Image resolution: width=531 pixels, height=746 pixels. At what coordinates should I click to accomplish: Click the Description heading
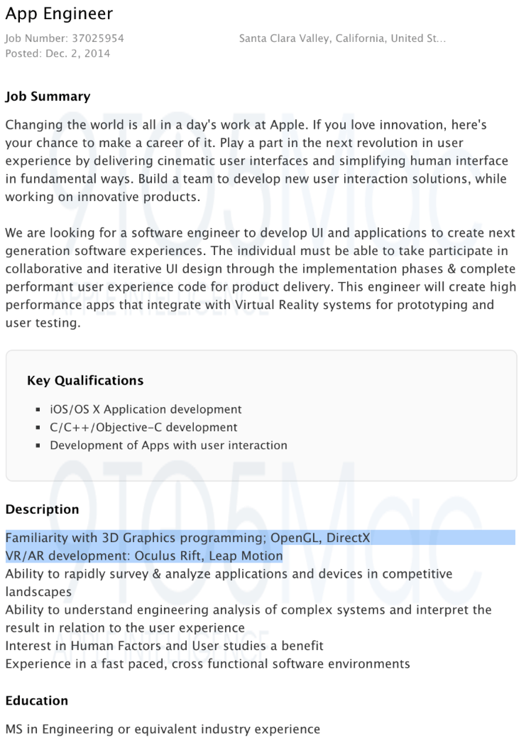tap(42, 509)
